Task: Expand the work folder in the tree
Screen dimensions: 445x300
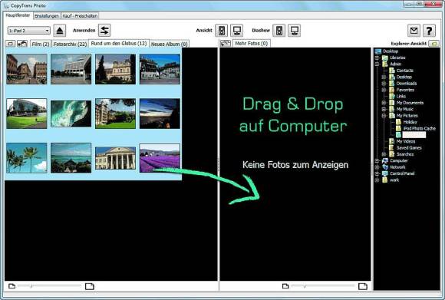Action: tap(377, 180)
